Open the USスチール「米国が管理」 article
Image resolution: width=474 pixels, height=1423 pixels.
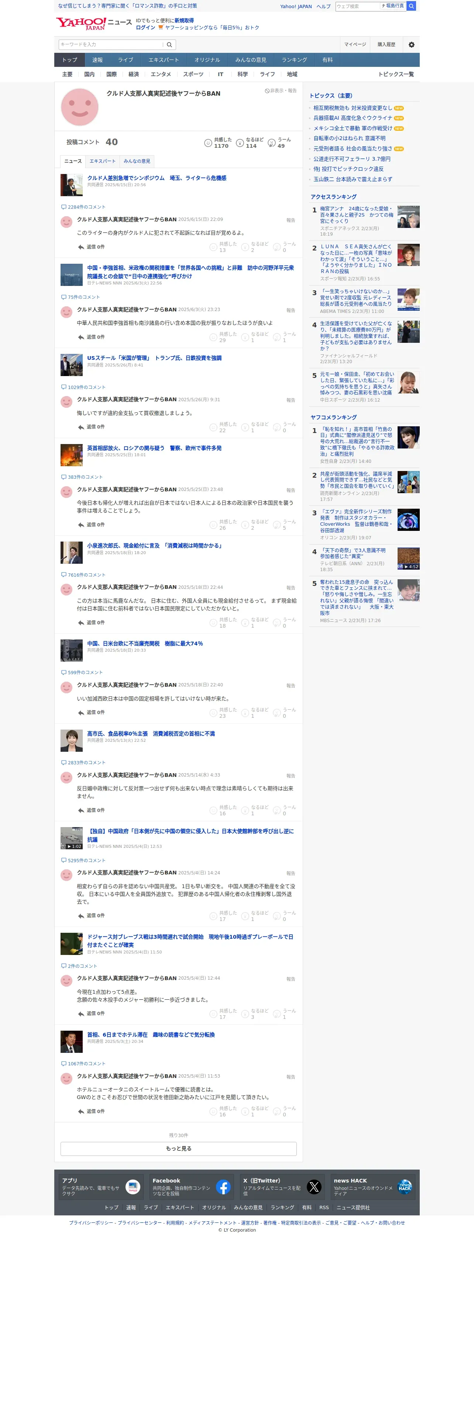click(x=154, y=358)
